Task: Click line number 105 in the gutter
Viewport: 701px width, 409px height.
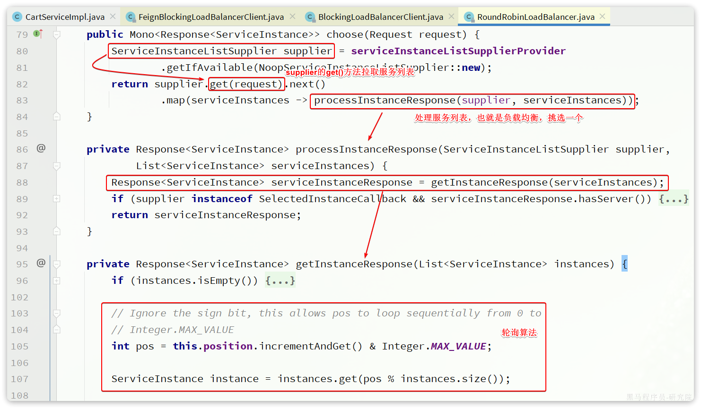Action: [20, 346]
